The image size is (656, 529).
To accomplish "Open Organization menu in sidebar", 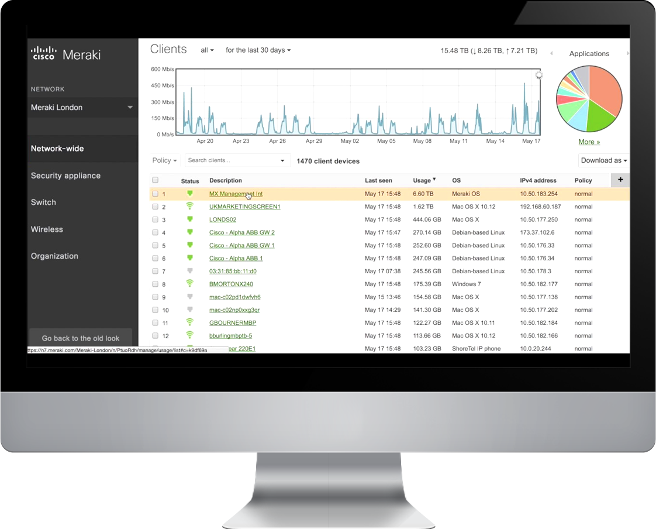I will point(54,256).
